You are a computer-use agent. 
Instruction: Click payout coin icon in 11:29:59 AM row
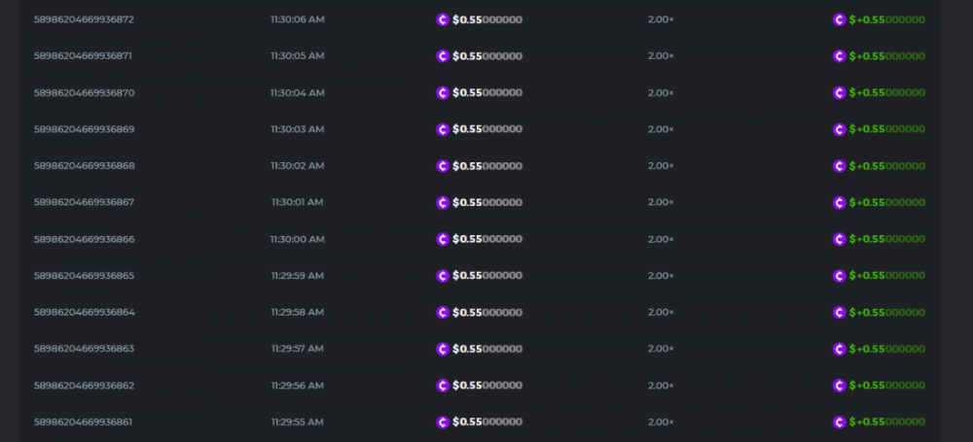point(839,276)
